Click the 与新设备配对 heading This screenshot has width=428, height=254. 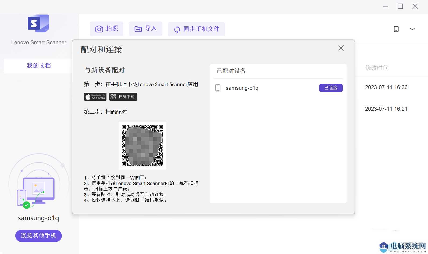[x=105, y=70]
